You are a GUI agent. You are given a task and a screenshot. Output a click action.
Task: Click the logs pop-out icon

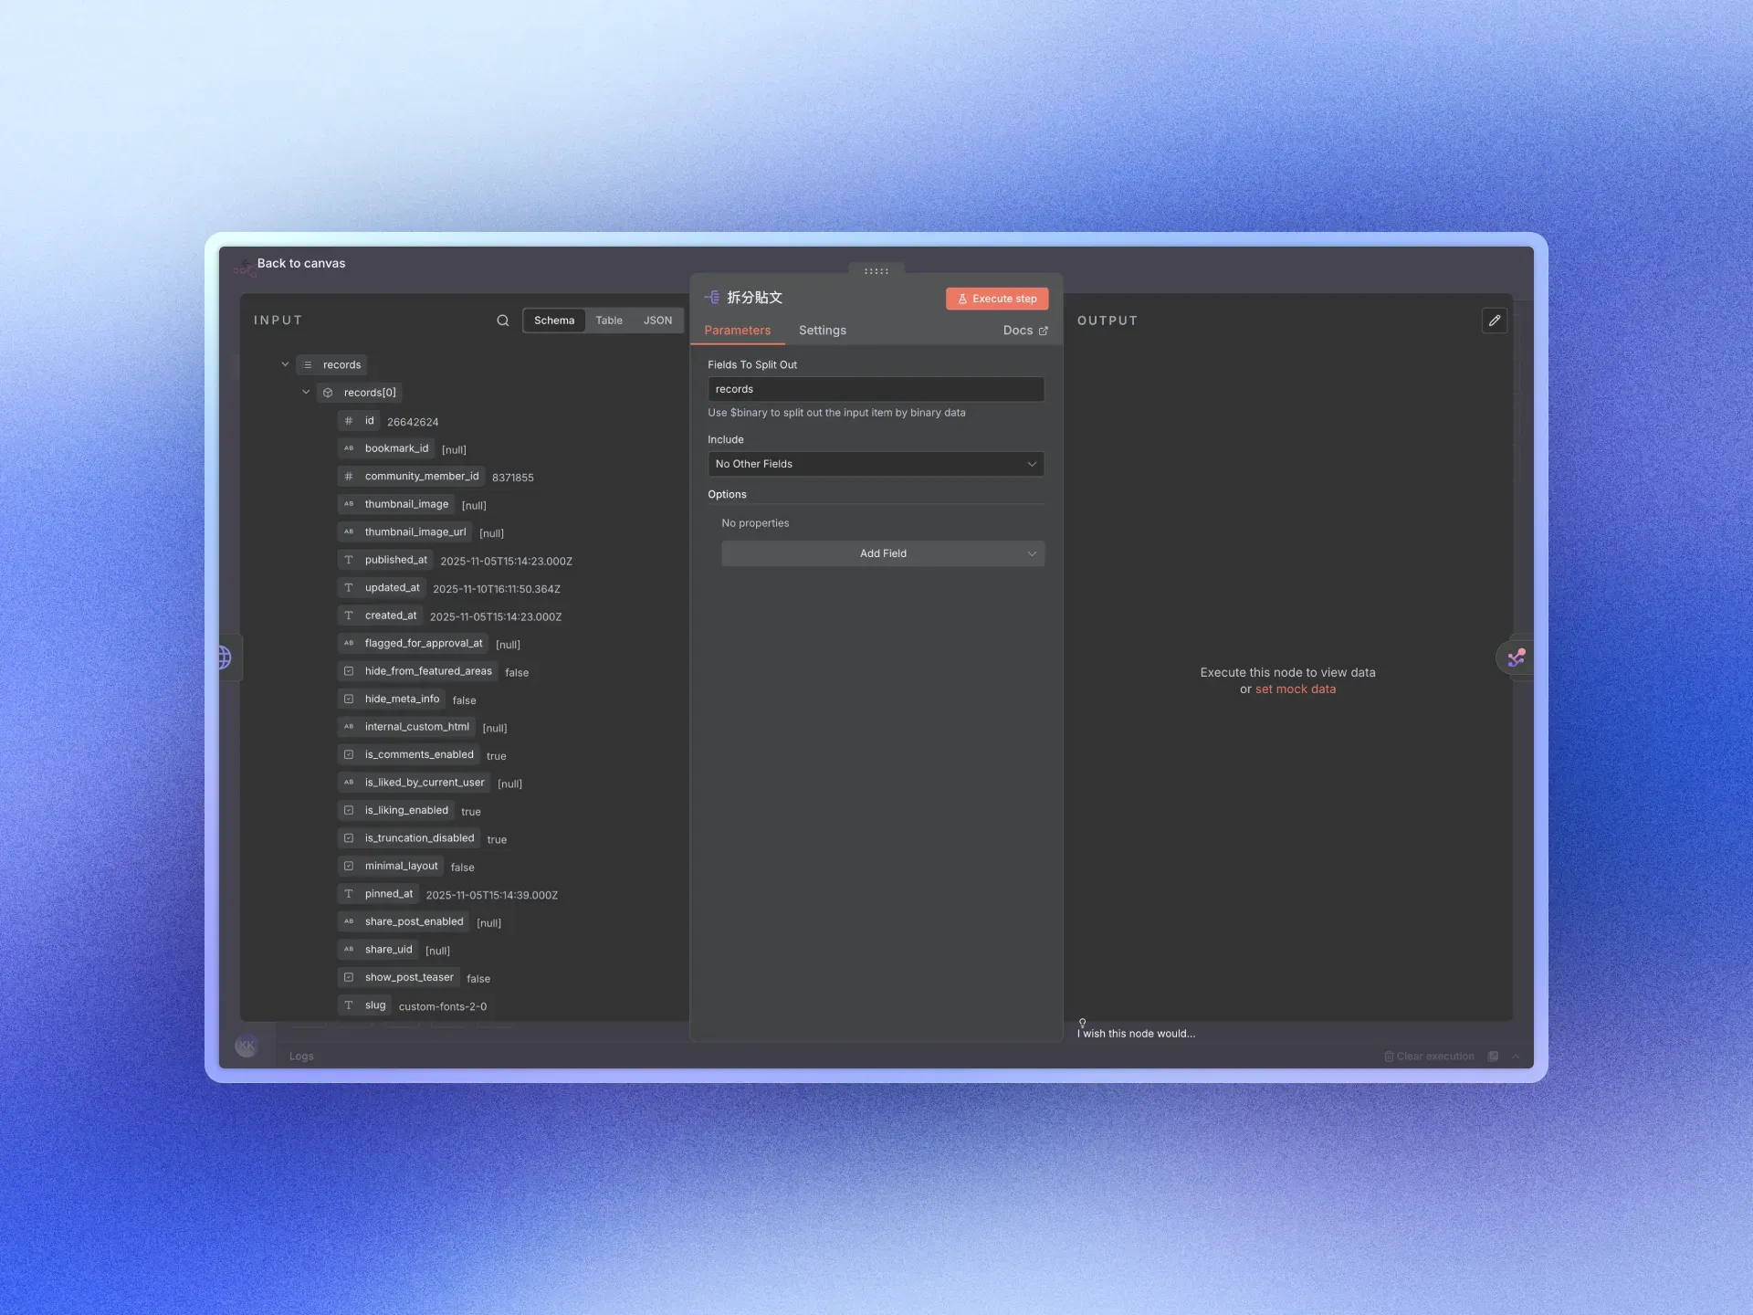[x=1493, y=1057]
